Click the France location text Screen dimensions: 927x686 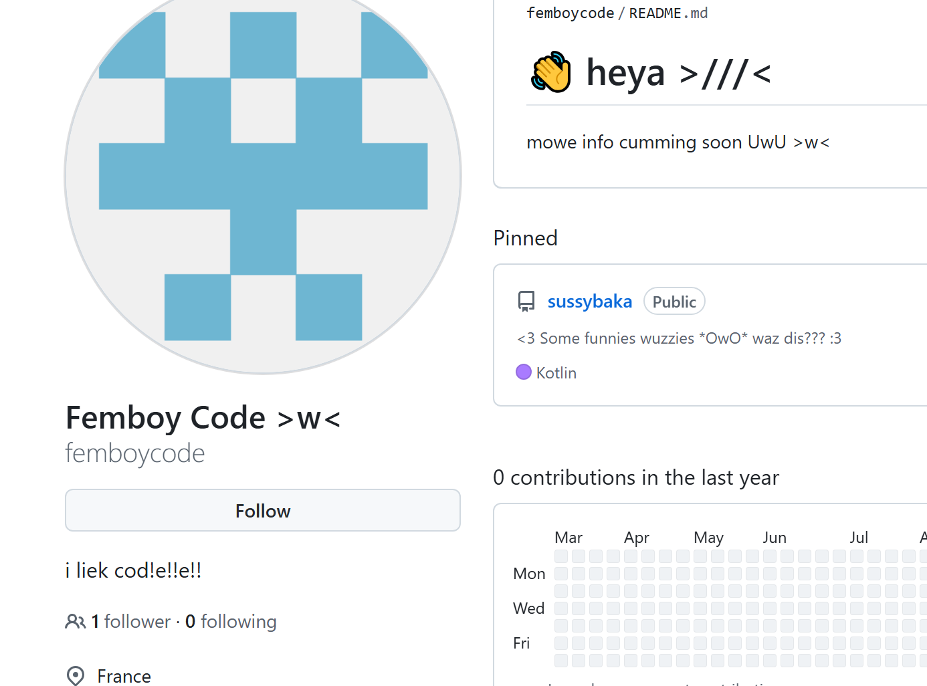coord(124,676)
